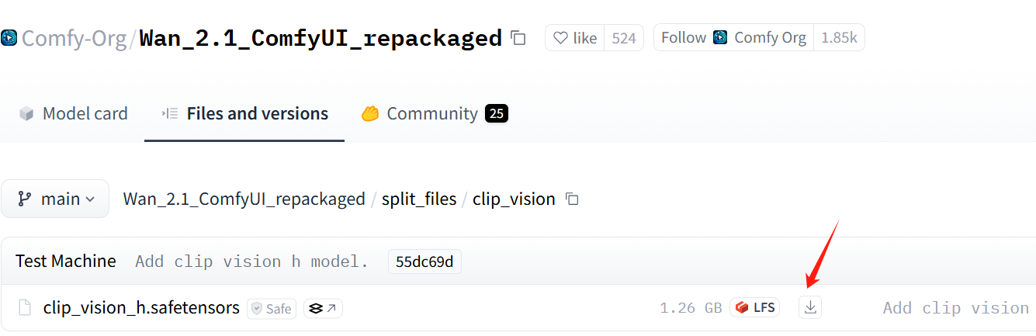Viewport: 1036px width, 336px height.
Task: Open commit hash 55dc69d
Action: click(424, 262)
